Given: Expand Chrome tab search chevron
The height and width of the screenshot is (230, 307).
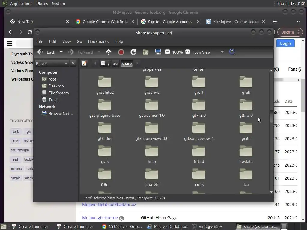Looking at the screenshot, I should [298, 22].
